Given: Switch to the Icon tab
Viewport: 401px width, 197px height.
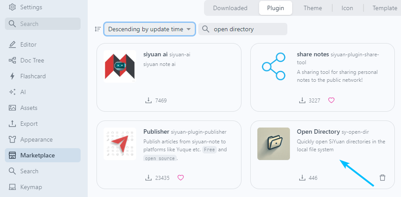Looking at the screenshot, I should point(347,8).
